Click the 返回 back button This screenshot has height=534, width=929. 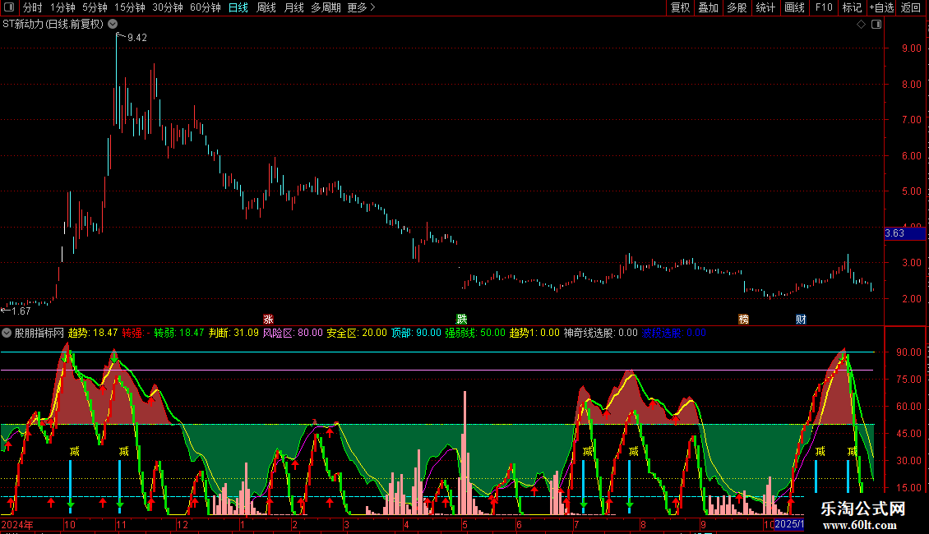(911, 7)
